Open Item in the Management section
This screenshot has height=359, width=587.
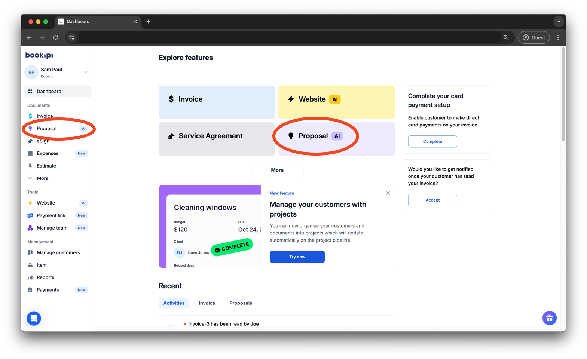click(58, 265)
